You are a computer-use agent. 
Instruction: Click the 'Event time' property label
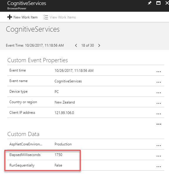[18, 70]
